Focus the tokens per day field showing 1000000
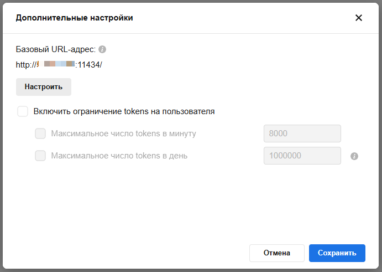The image size is (382, 272). 302,156
